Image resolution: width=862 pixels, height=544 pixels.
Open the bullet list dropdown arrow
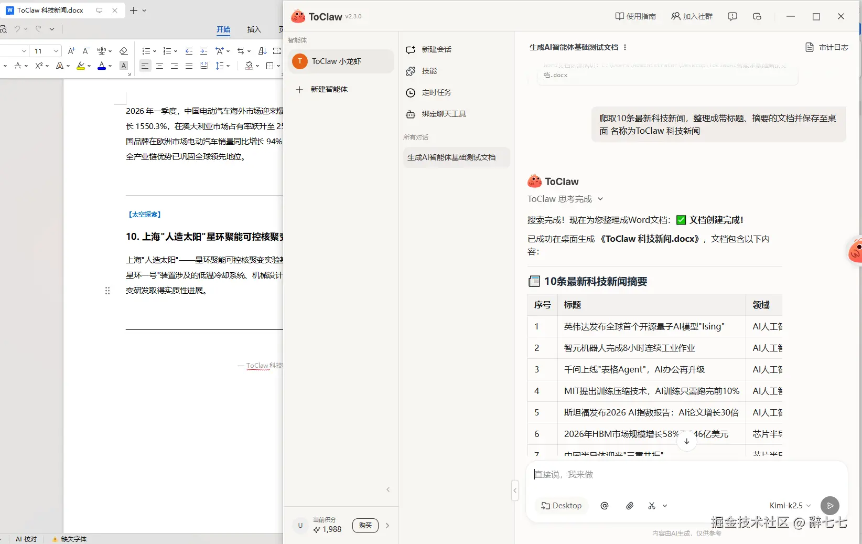point(155,51)
